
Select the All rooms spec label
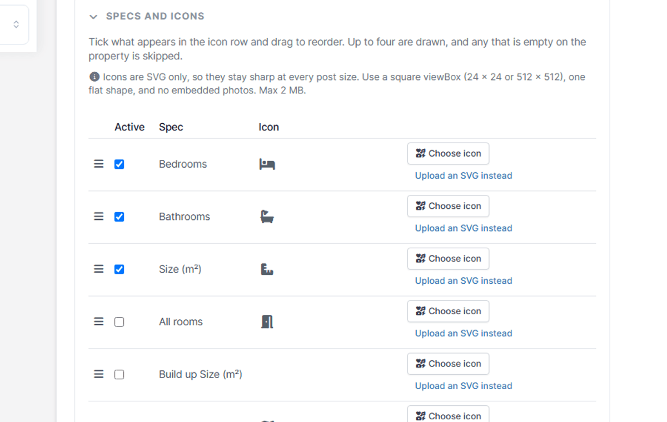point(181,322)
